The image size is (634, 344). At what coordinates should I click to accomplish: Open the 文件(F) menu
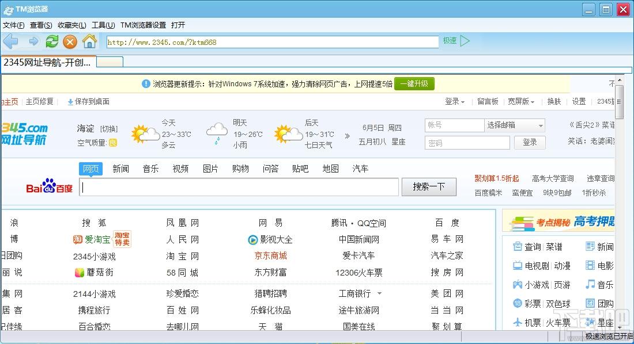point(14,25)
